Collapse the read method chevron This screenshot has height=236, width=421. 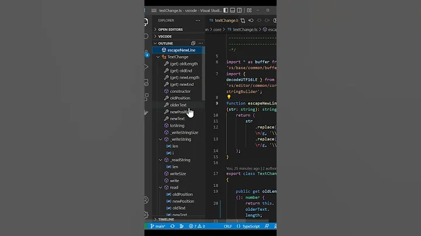click(161, 188)
